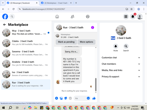Send a thumbs-up like
This screenshot has width=147, height=110.
pos(94,98)
